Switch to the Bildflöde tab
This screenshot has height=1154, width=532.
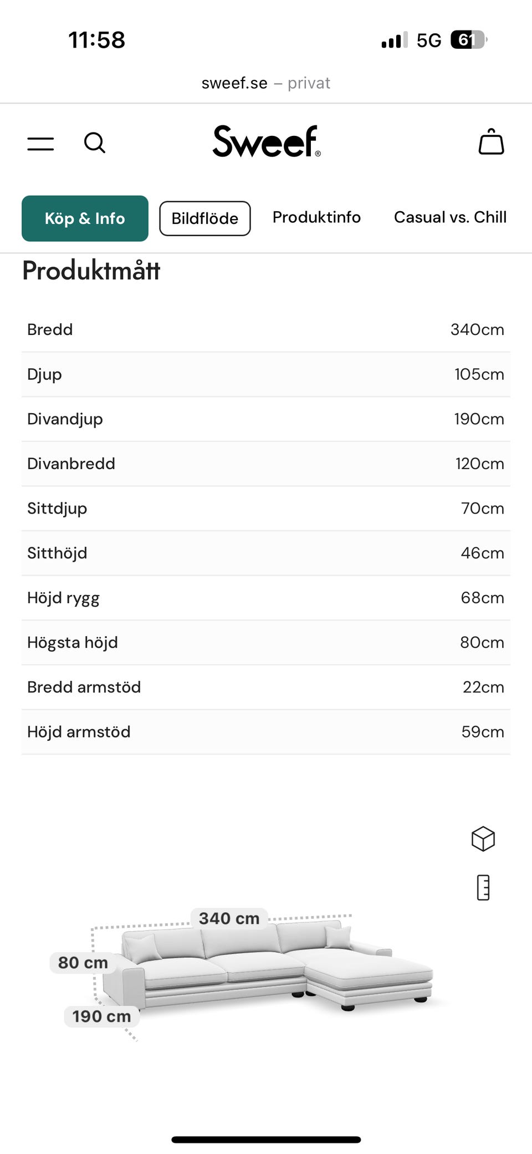pyautogui.click(x=204, y=218)
